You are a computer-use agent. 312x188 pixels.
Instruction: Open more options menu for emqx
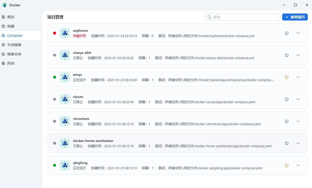(298, 77)
